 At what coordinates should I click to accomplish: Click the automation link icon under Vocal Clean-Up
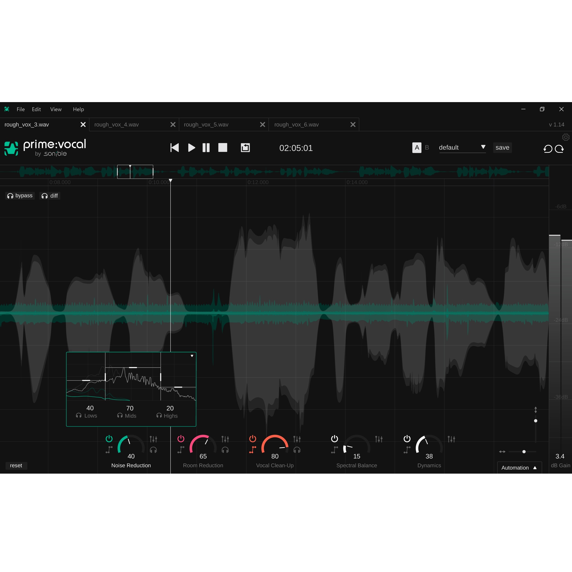(x=253, y=450)
